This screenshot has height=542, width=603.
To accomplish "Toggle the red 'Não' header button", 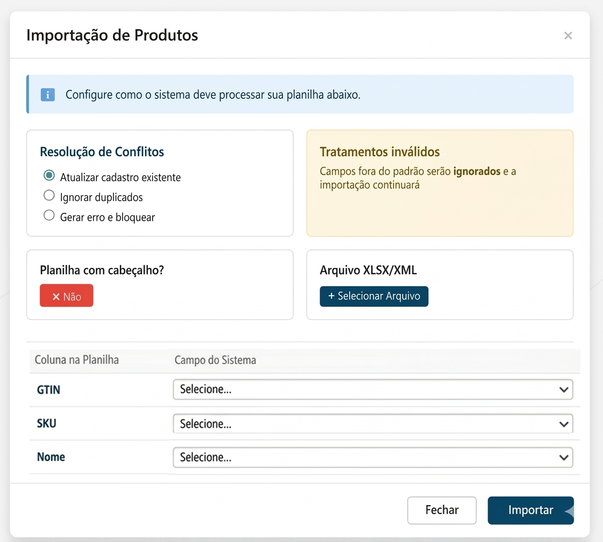I will pos(66,296).
